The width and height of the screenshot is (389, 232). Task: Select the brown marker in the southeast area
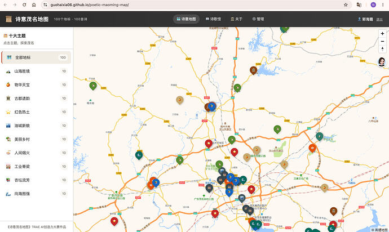333,211
